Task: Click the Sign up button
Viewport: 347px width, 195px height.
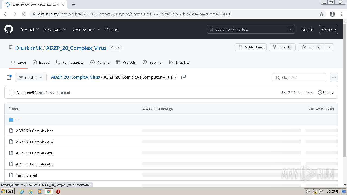Action: (x=329, y=29)
